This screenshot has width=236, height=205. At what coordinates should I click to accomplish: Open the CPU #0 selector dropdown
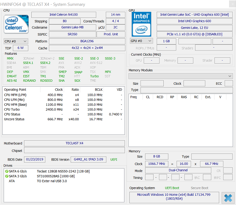tap(16, 41)
